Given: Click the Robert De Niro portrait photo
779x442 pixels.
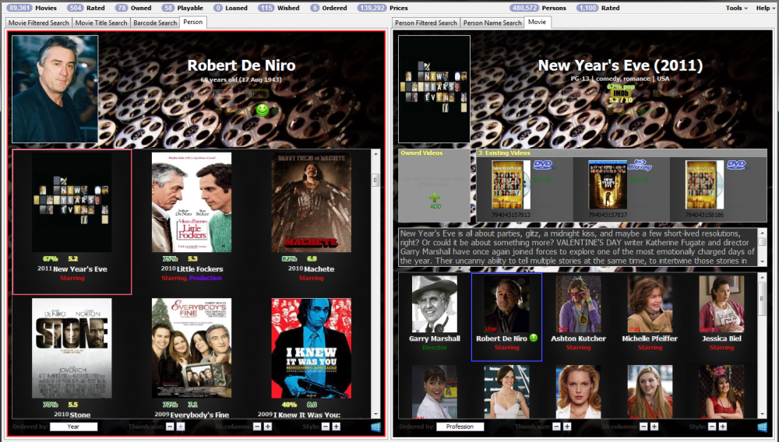Looking at the screenshot, I should coord(55,89).
